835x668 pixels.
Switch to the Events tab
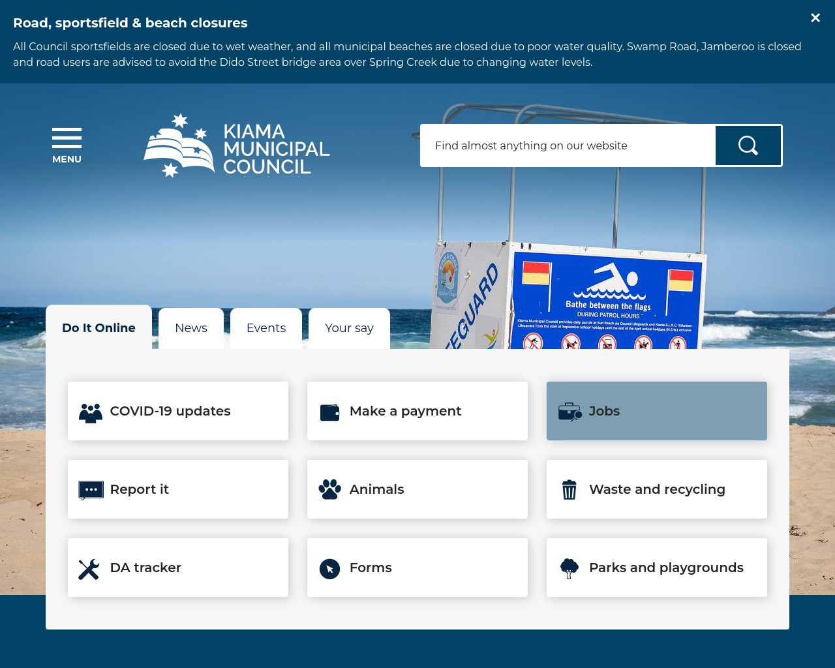point(266,328)
